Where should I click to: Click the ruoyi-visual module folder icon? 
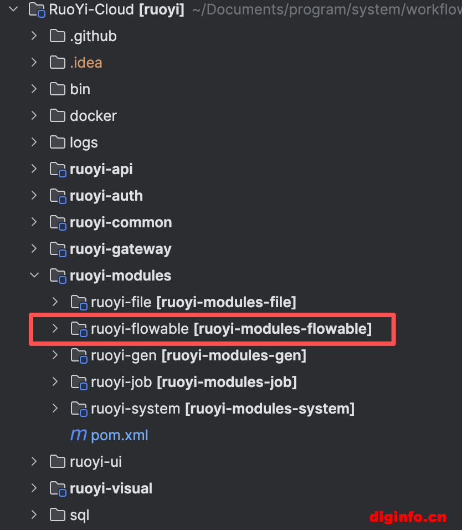tap(58, 489)
